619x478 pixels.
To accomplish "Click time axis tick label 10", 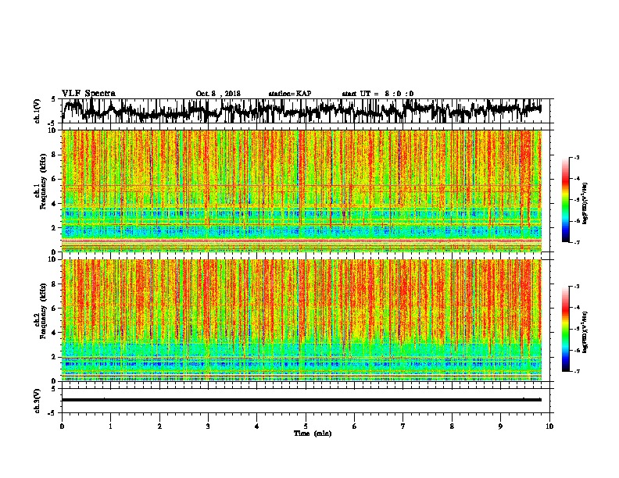I will 549,426.
